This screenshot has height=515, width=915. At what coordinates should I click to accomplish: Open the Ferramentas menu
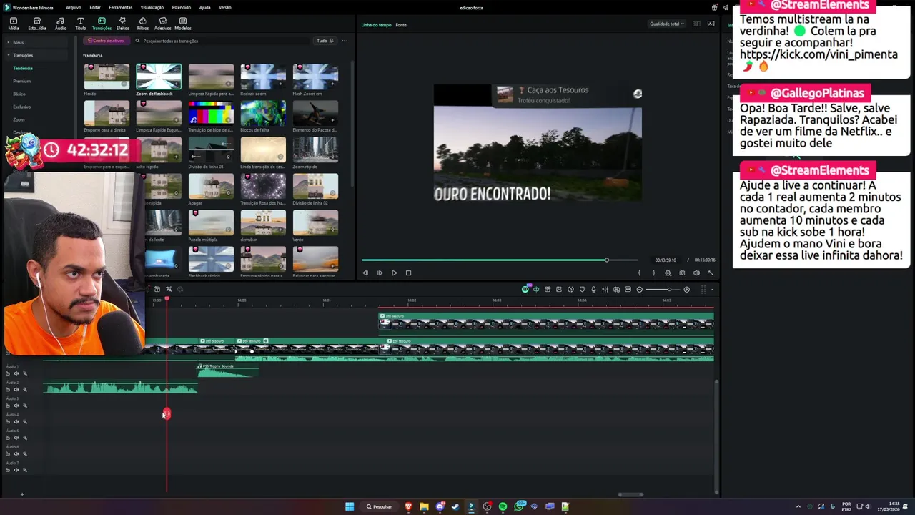[120, 7]
